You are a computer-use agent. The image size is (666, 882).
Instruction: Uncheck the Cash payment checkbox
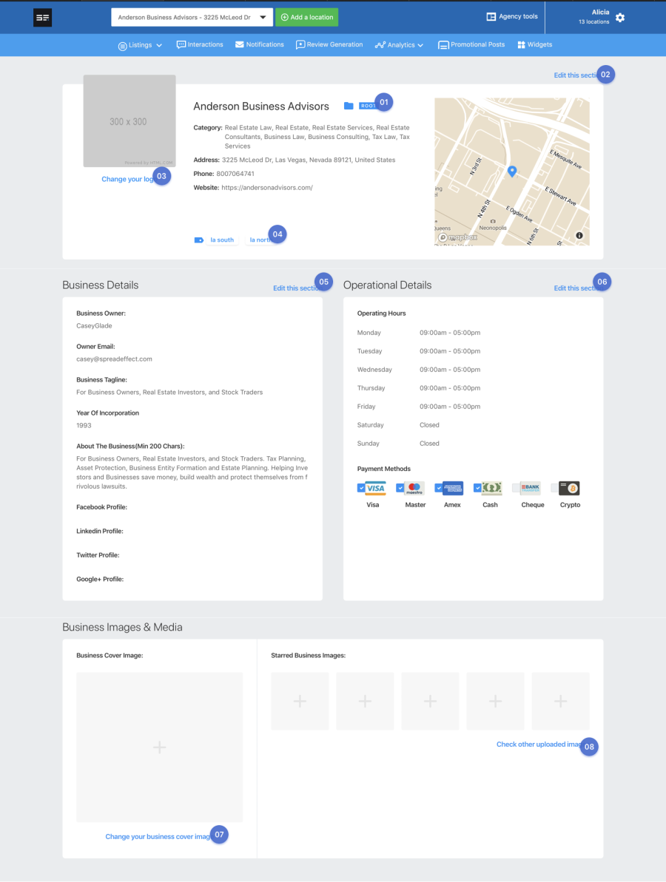coord(477,488)
